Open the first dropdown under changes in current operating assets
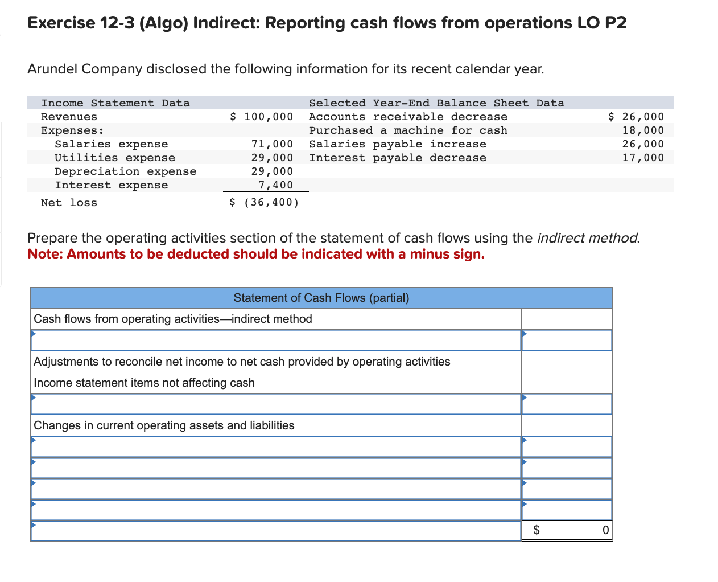Viewport: 718px width, 582px height. 275,446
